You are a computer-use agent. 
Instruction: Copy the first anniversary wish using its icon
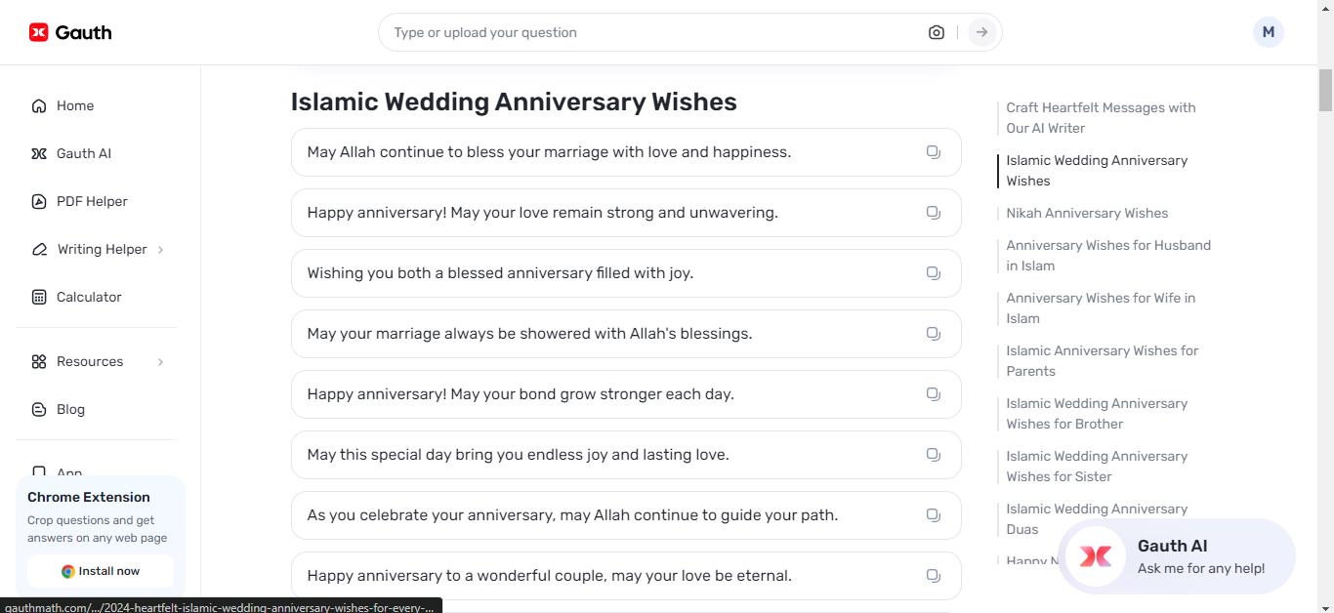click(933, 151)
